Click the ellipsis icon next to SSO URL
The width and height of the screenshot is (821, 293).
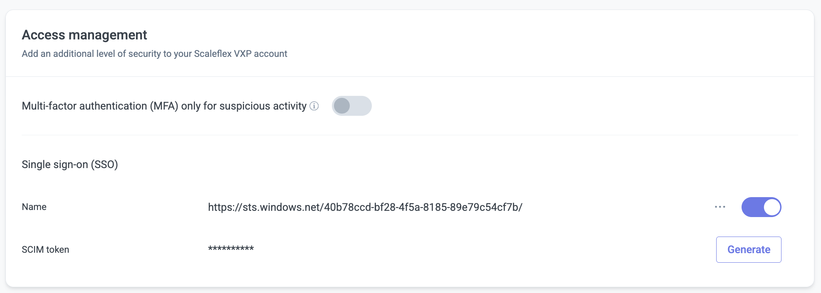[720, 207]
